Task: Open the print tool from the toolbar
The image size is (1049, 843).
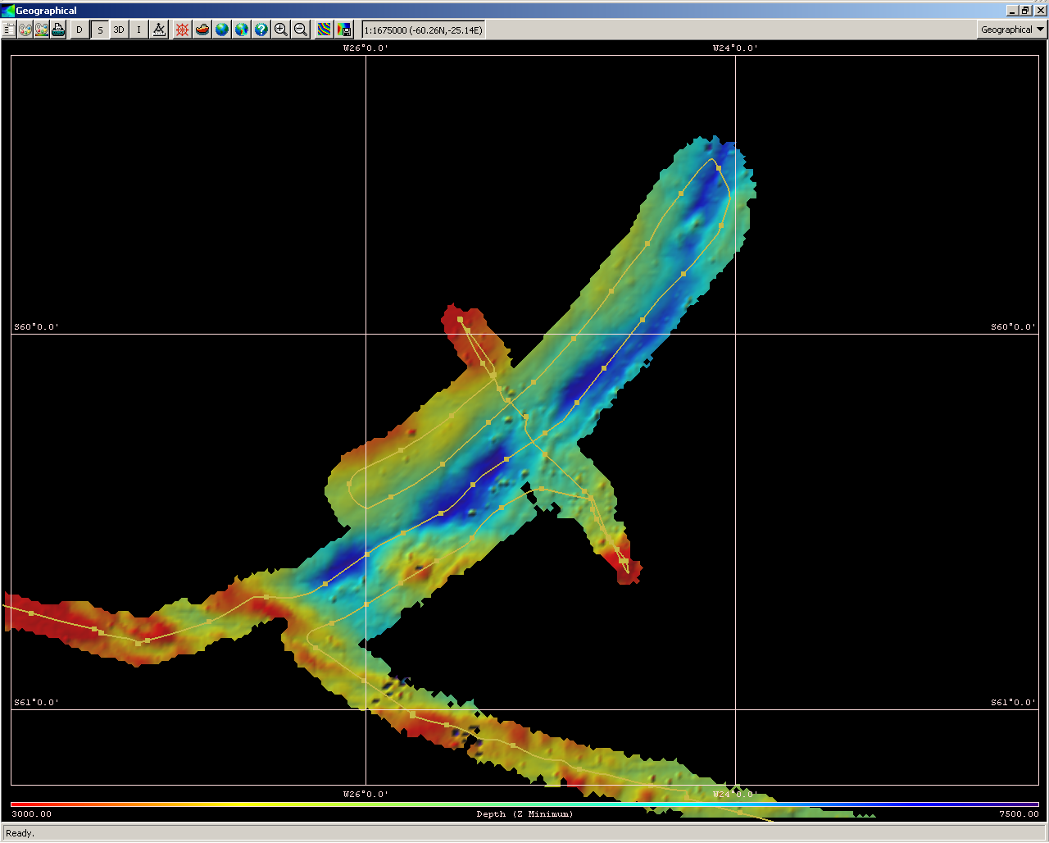Action: coord(58,30)
